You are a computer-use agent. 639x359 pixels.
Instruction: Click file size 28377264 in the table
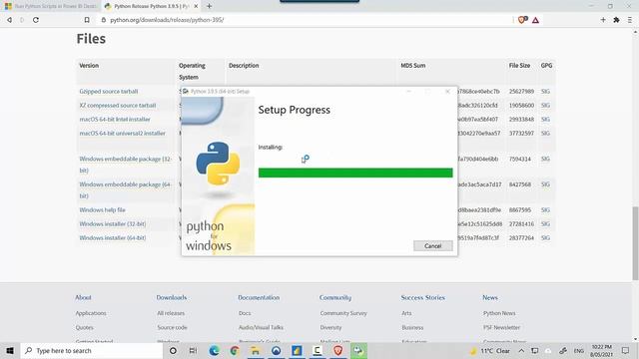(x=521, y=237)
